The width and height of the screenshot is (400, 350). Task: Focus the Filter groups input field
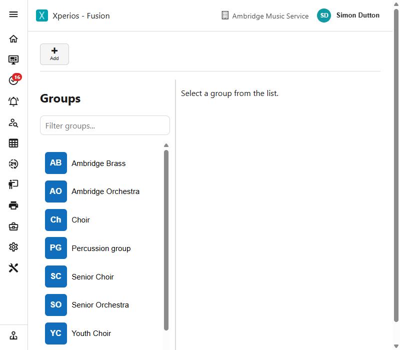click(x=105, y=125)
